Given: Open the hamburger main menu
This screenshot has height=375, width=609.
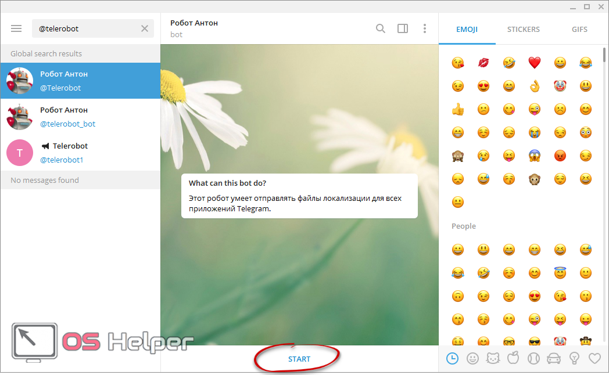Looking at the screenshot, I should 16,28.
